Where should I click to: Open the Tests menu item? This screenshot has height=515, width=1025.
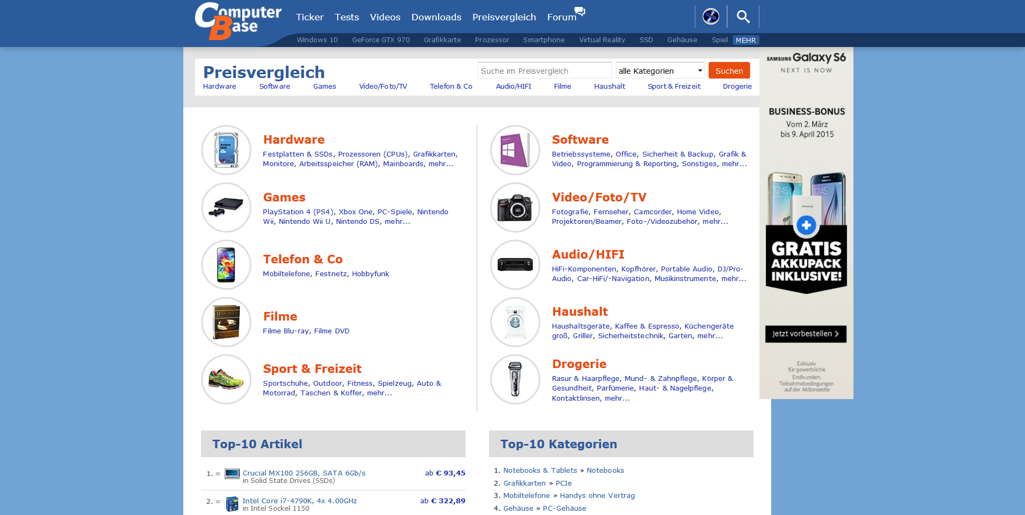point(347,17)
